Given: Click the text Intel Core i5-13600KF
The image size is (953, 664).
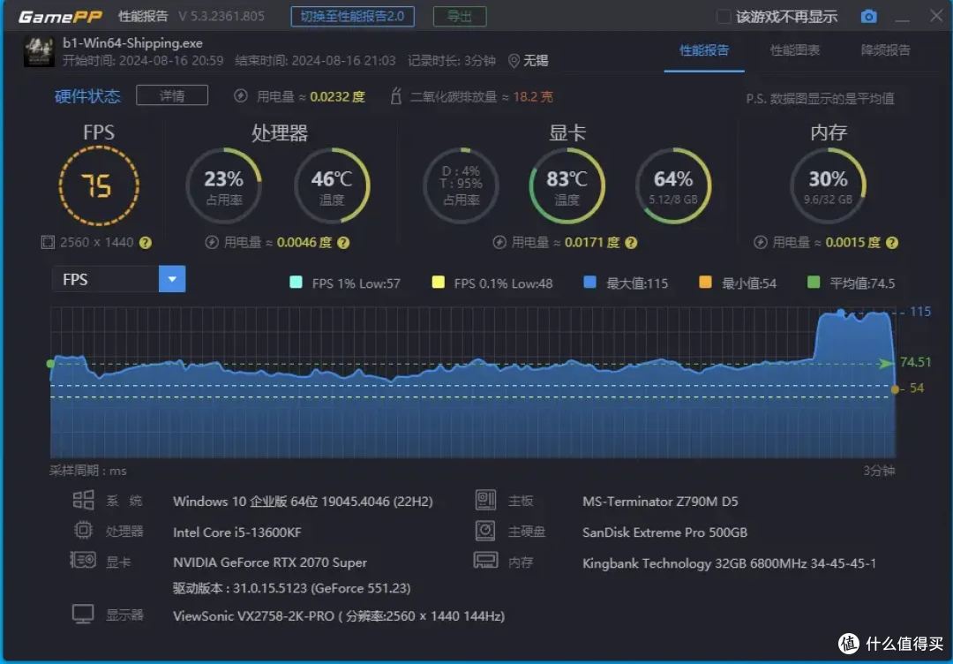Looking at the screenshot, I should click(x=237, y=532).
